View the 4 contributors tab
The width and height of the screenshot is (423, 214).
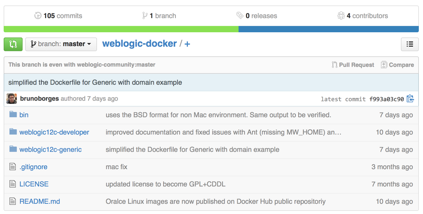tap(363, 16)
